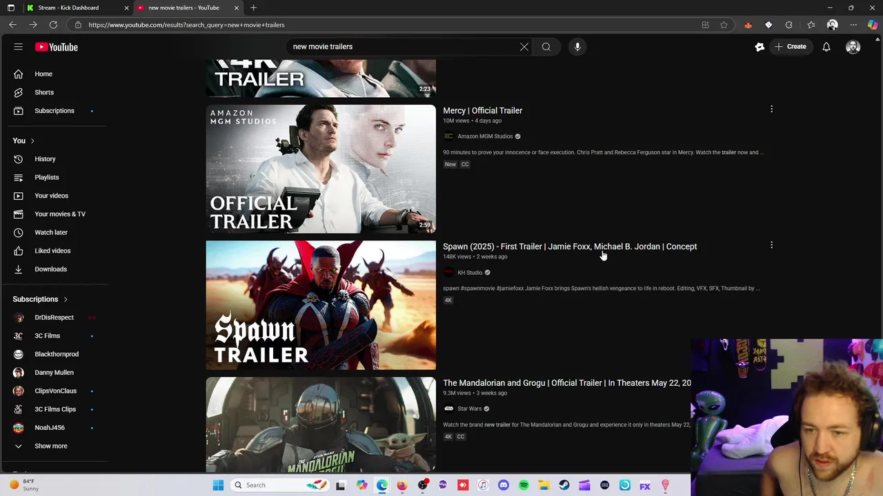Start voice search with the microphone

[x=577, y=47]
